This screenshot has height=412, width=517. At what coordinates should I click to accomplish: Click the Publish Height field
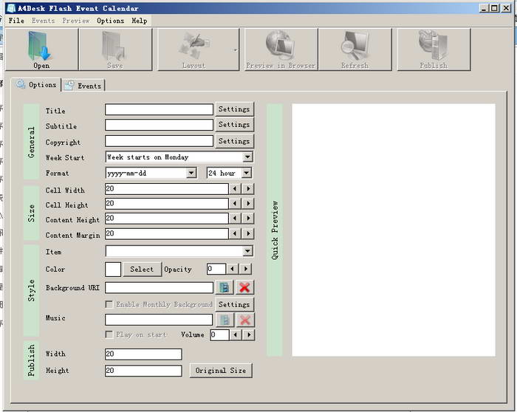click(x=143, y=371)
